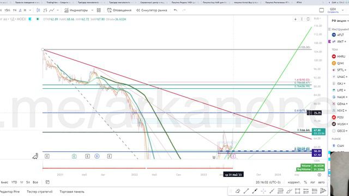Select ISKJ in the watchlist
Screen dimensions: 349x196
tap(340, 83)
